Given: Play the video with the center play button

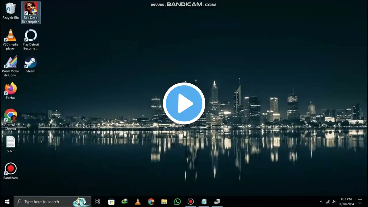Looking at the screenshot, I should pyautogui.click(x=184, y=103).
